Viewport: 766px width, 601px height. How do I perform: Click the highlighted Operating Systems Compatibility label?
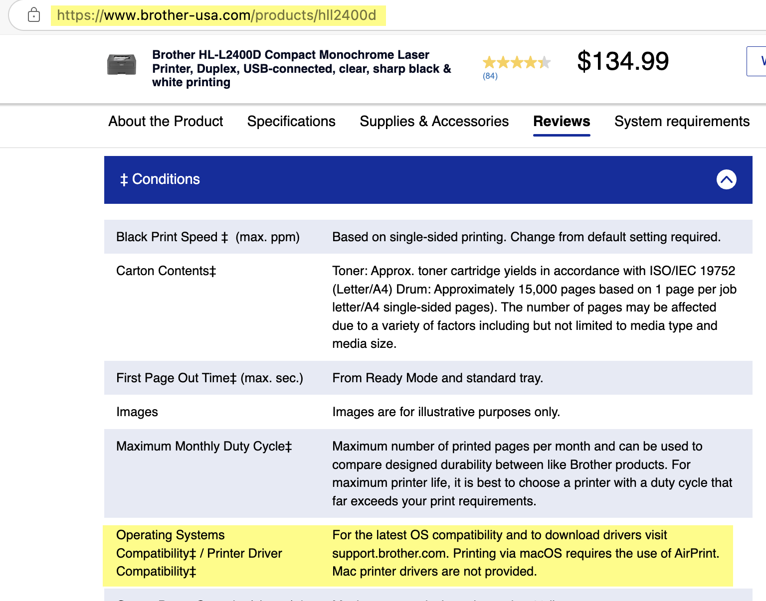coord(198,553)
